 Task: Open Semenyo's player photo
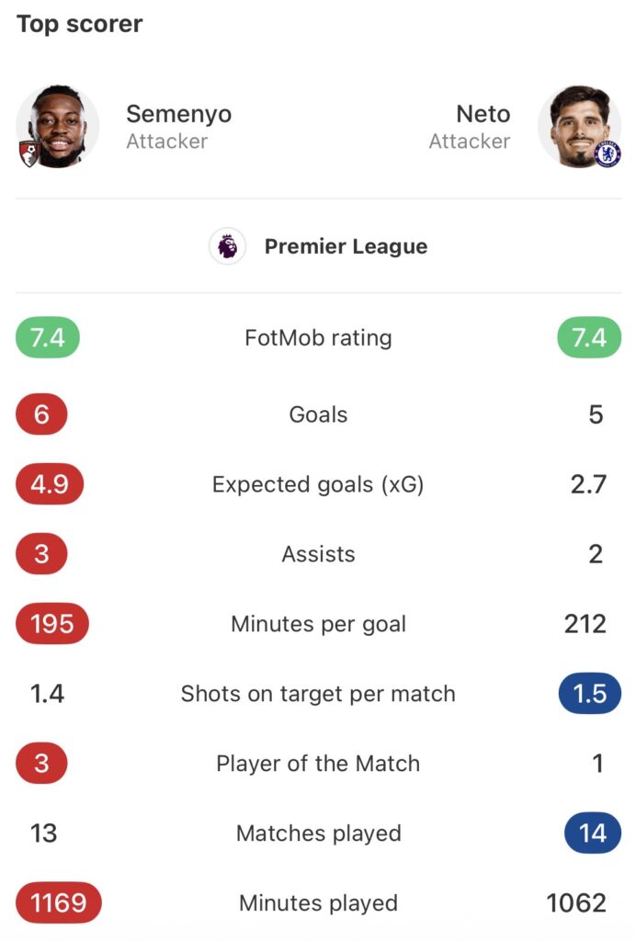59,125
